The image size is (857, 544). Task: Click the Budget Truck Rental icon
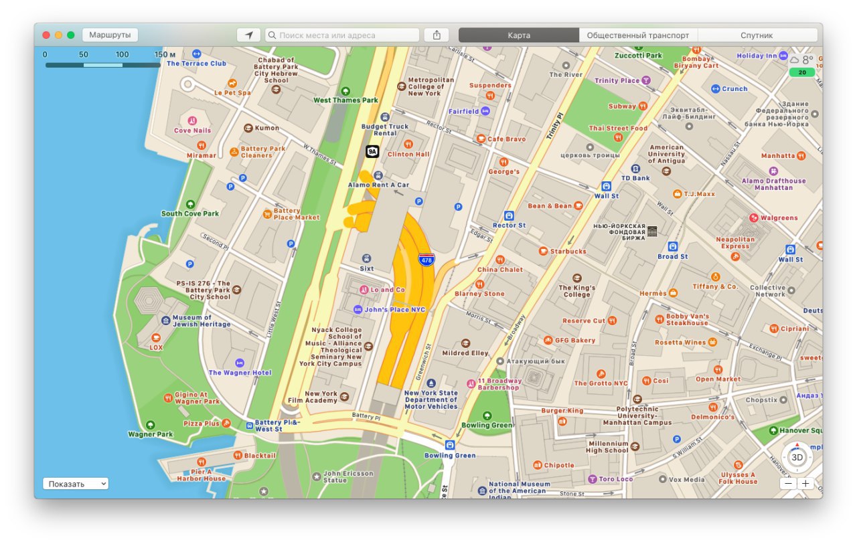[x=384, y=116]
